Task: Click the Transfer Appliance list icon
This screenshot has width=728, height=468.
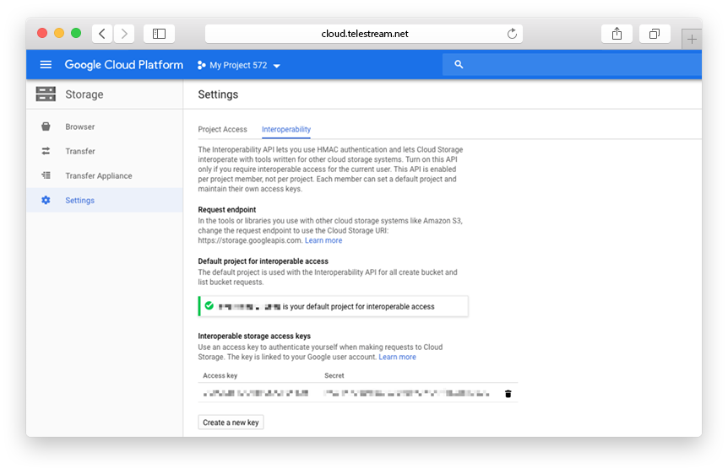Action: click(46, 175)
